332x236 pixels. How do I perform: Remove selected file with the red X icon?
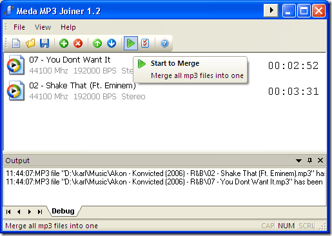(x=78, y=43)
